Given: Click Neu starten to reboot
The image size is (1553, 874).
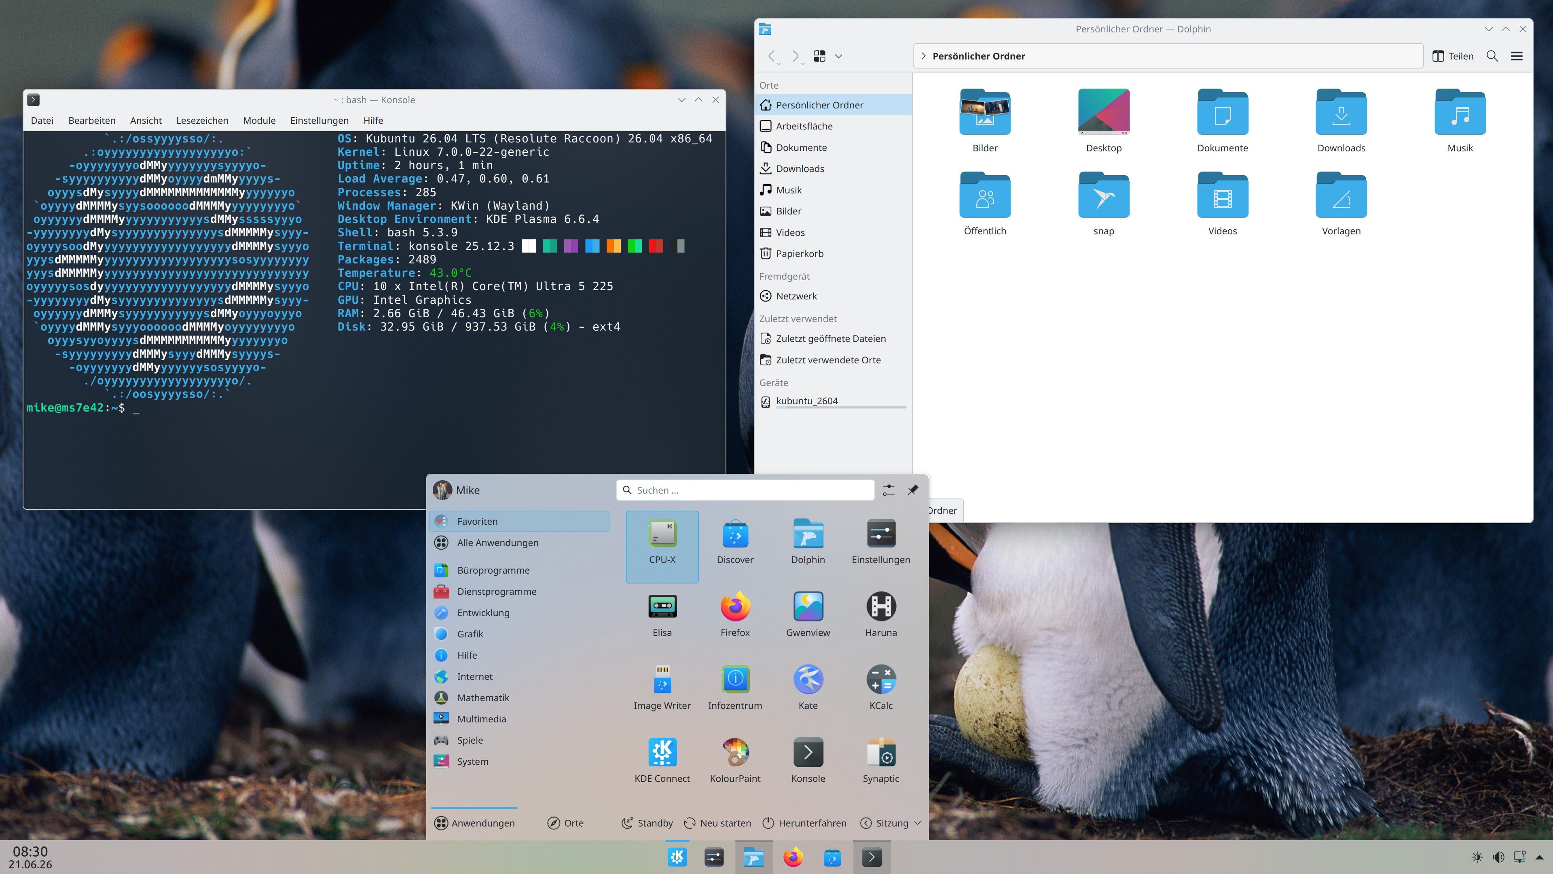Looking at the screenshot, I should pos(717,823).
